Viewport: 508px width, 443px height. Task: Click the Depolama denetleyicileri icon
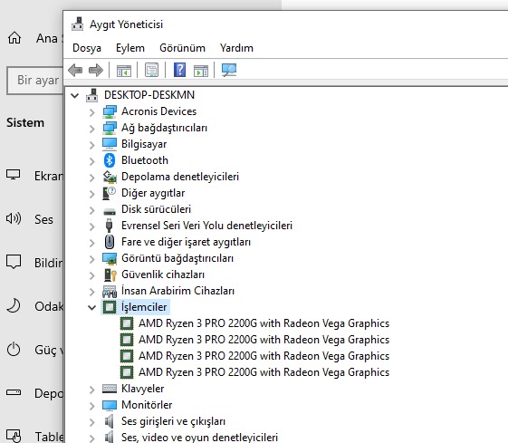(x=110, y=177)
